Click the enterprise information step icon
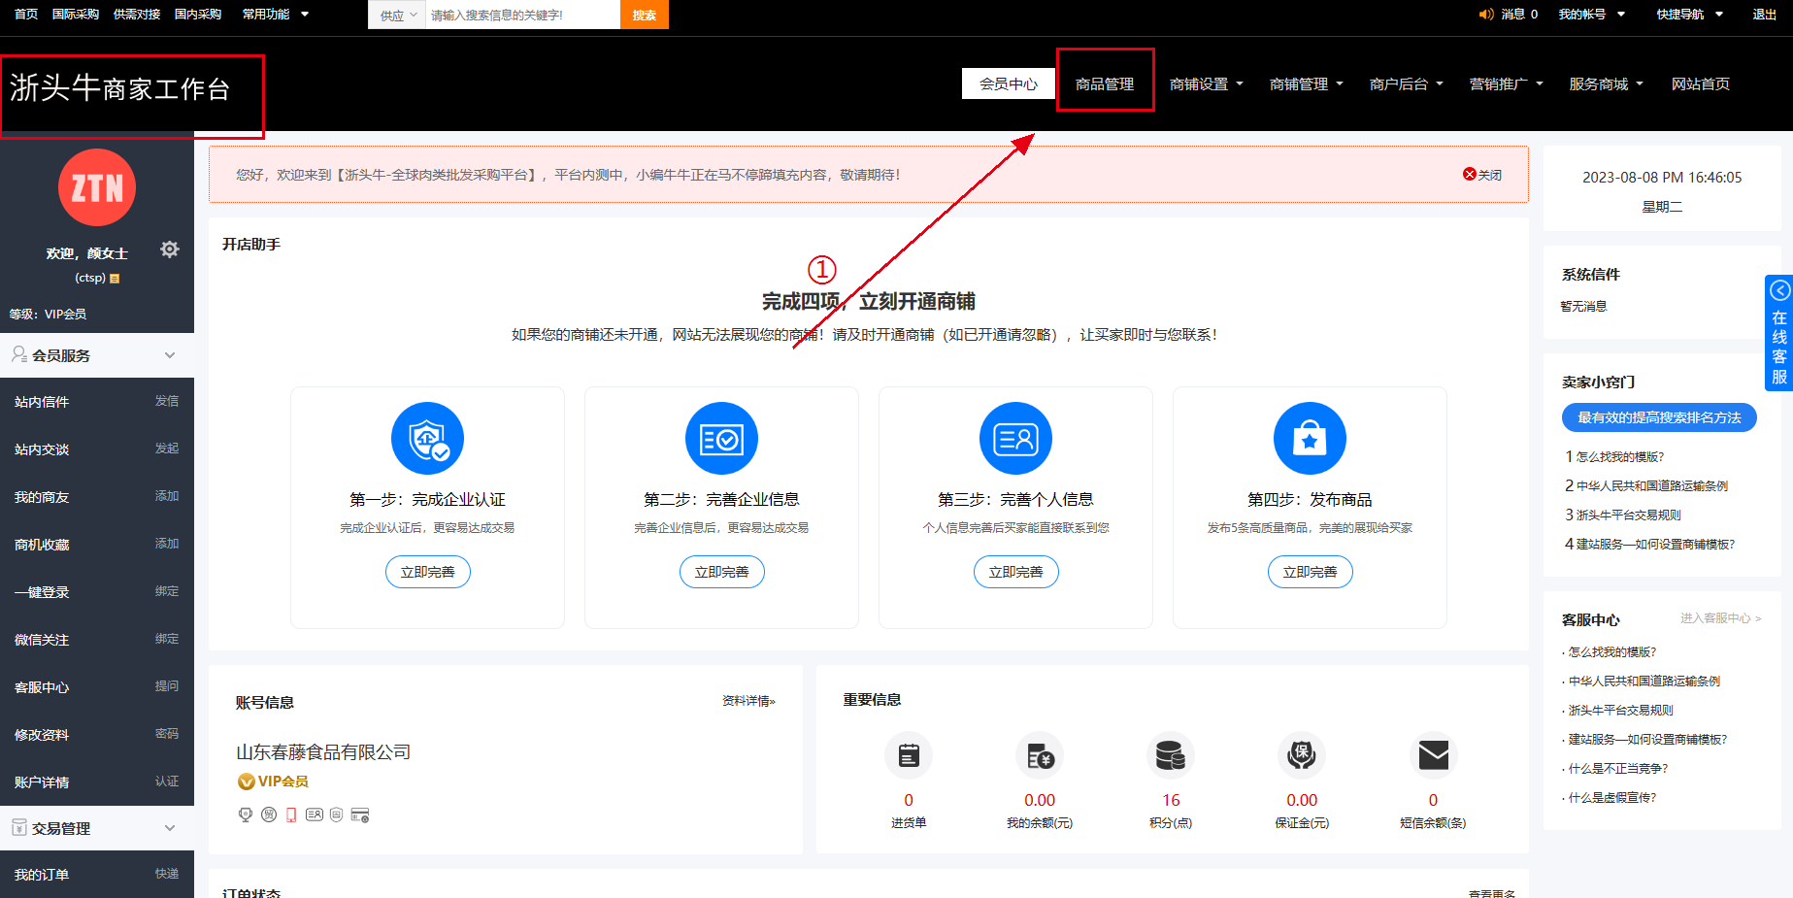Image resolution: width=1793 pixels, height=898 pixels. pyautogui.click(x=721, y=439)
